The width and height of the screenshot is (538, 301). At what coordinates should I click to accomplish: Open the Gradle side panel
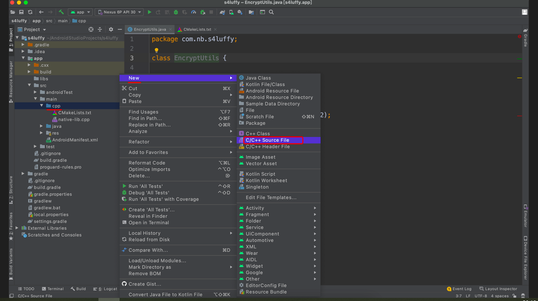[525, 38]
